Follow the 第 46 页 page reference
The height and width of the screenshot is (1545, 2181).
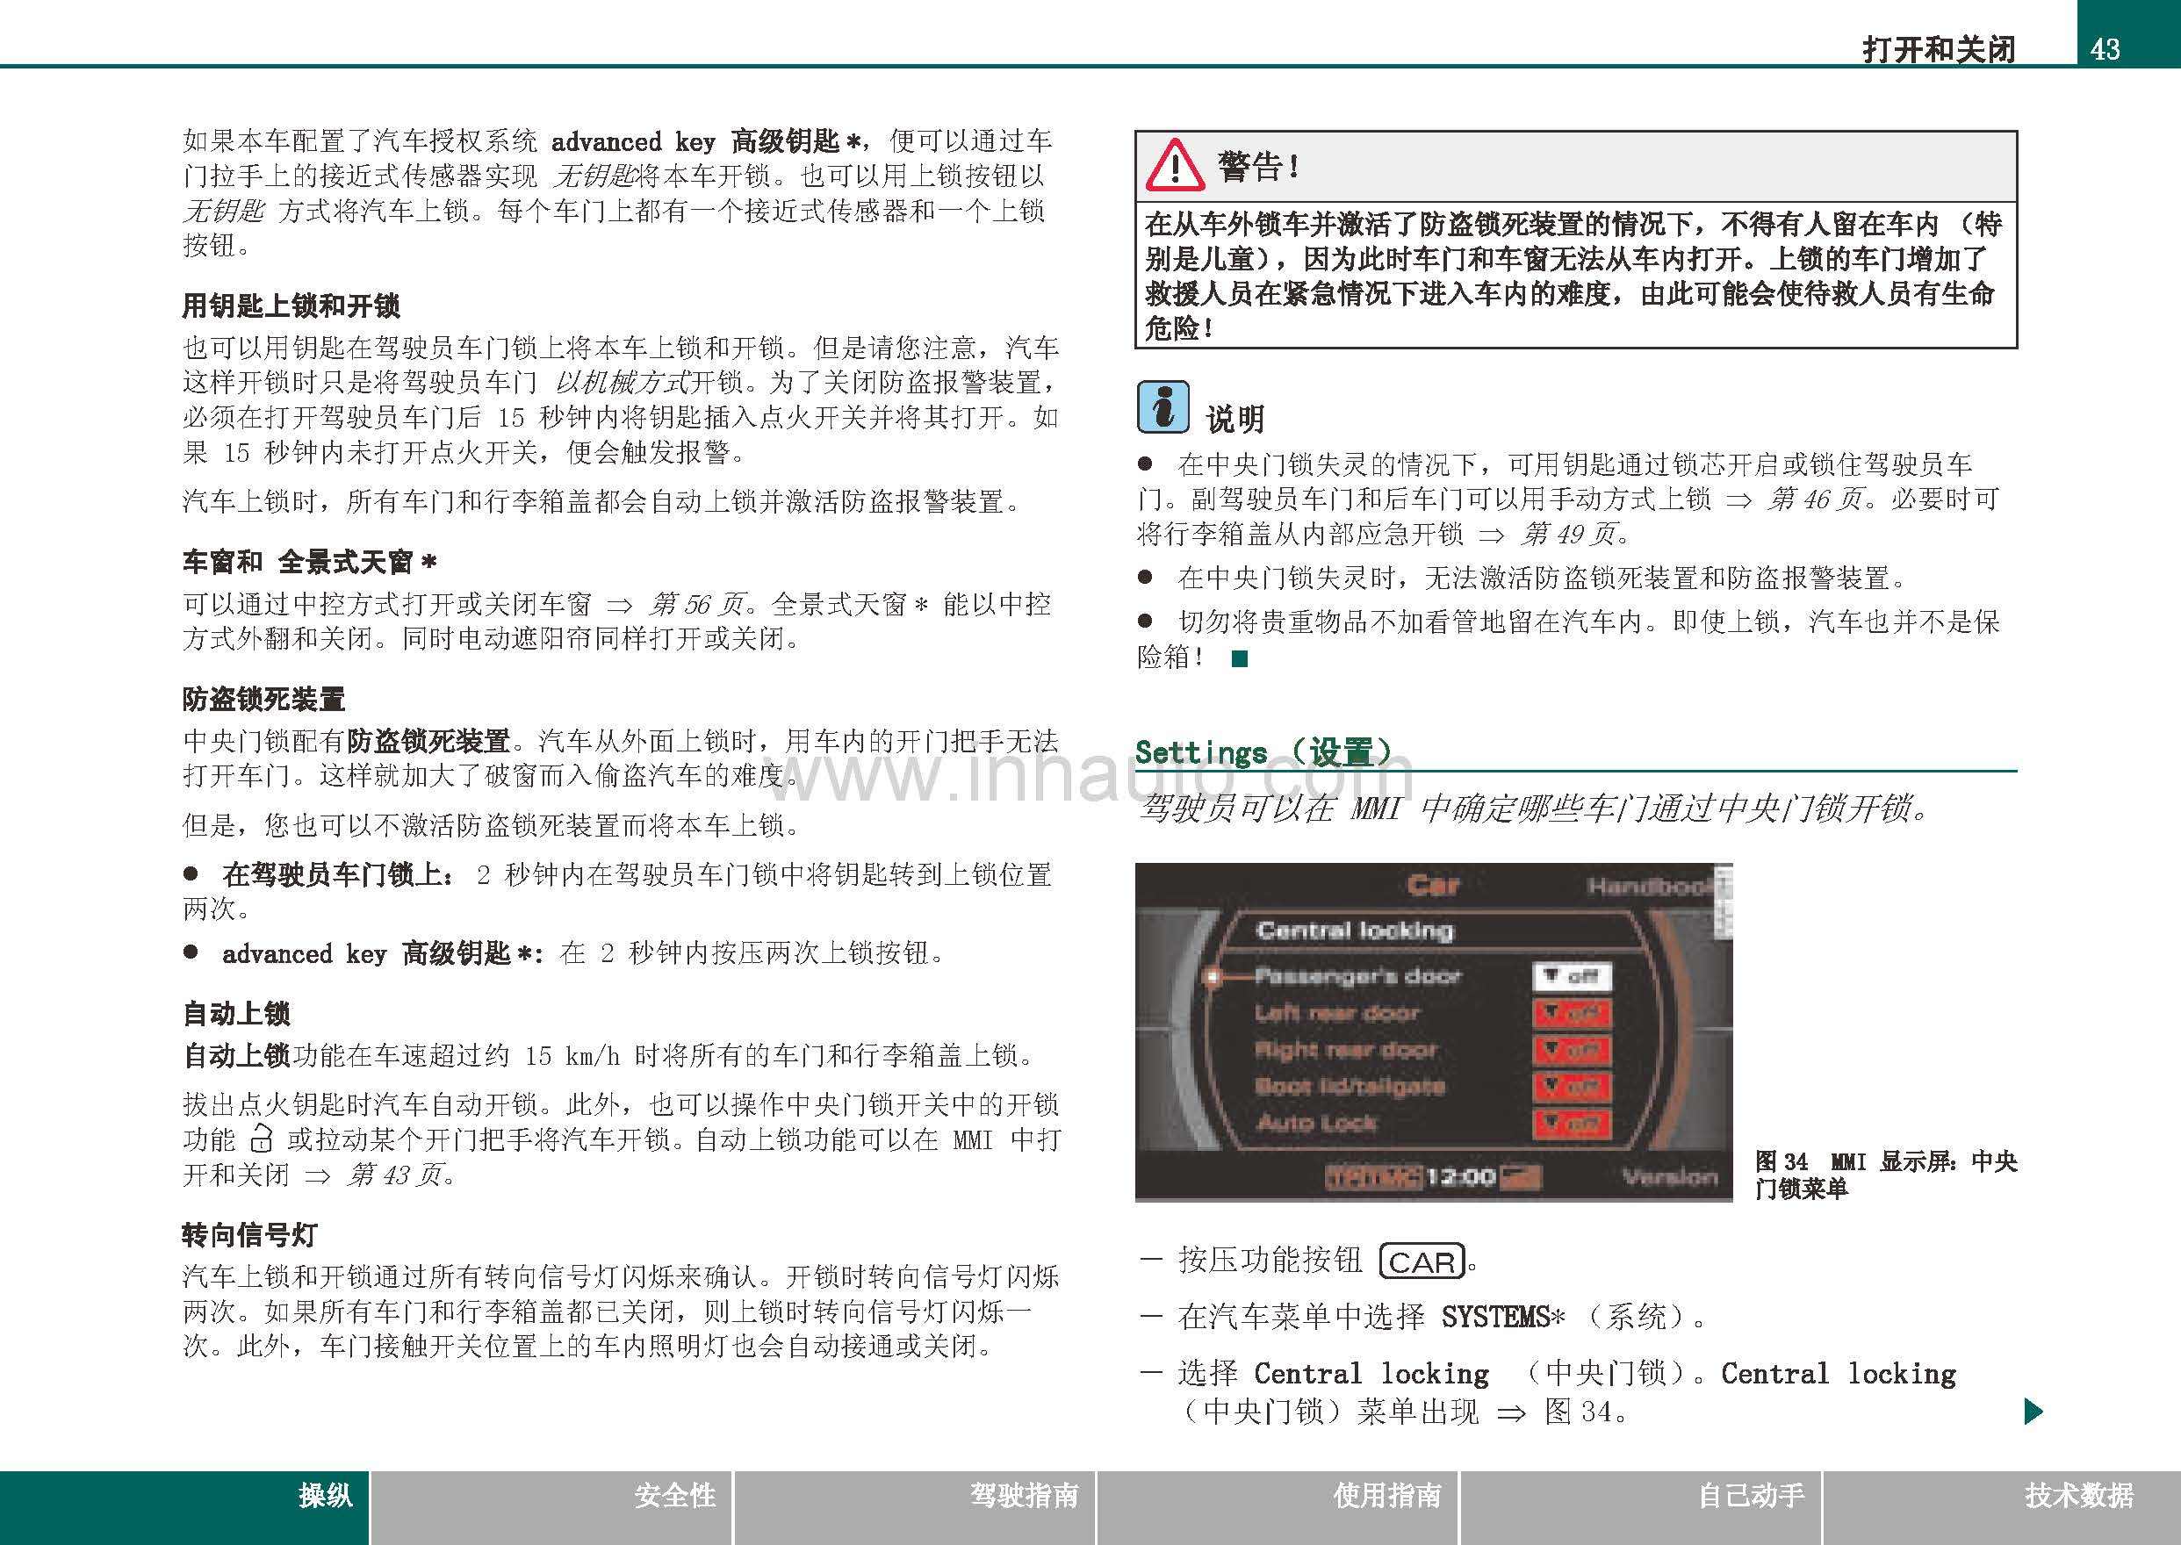tap(1814, 499)
